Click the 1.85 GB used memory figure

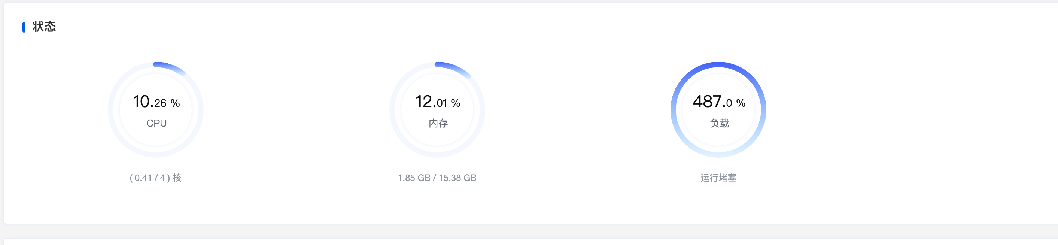(414, 178)
